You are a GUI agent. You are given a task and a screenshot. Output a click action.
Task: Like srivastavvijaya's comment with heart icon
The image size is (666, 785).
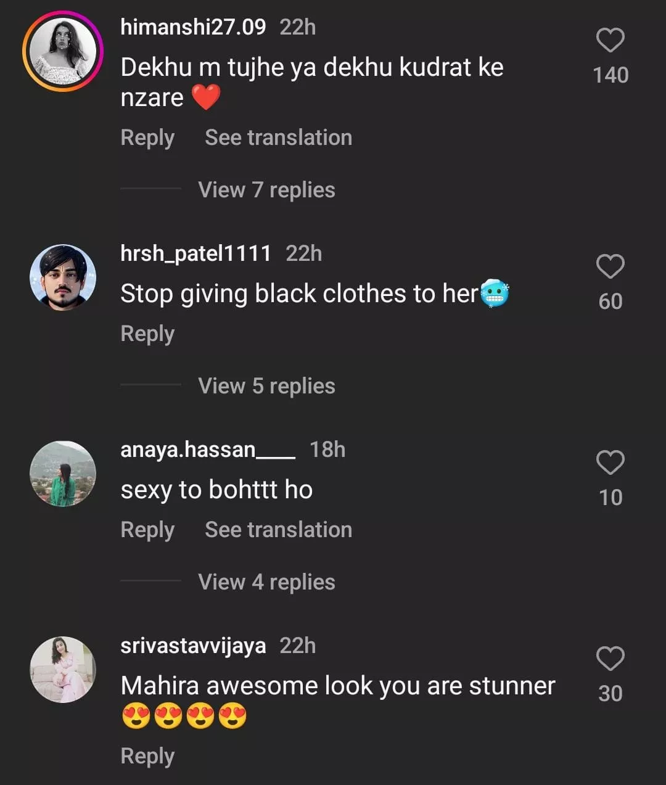tap(610, 659)
